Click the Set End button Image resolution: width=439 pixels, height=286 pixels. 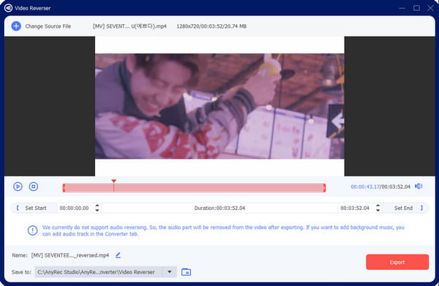pos(407,208)
